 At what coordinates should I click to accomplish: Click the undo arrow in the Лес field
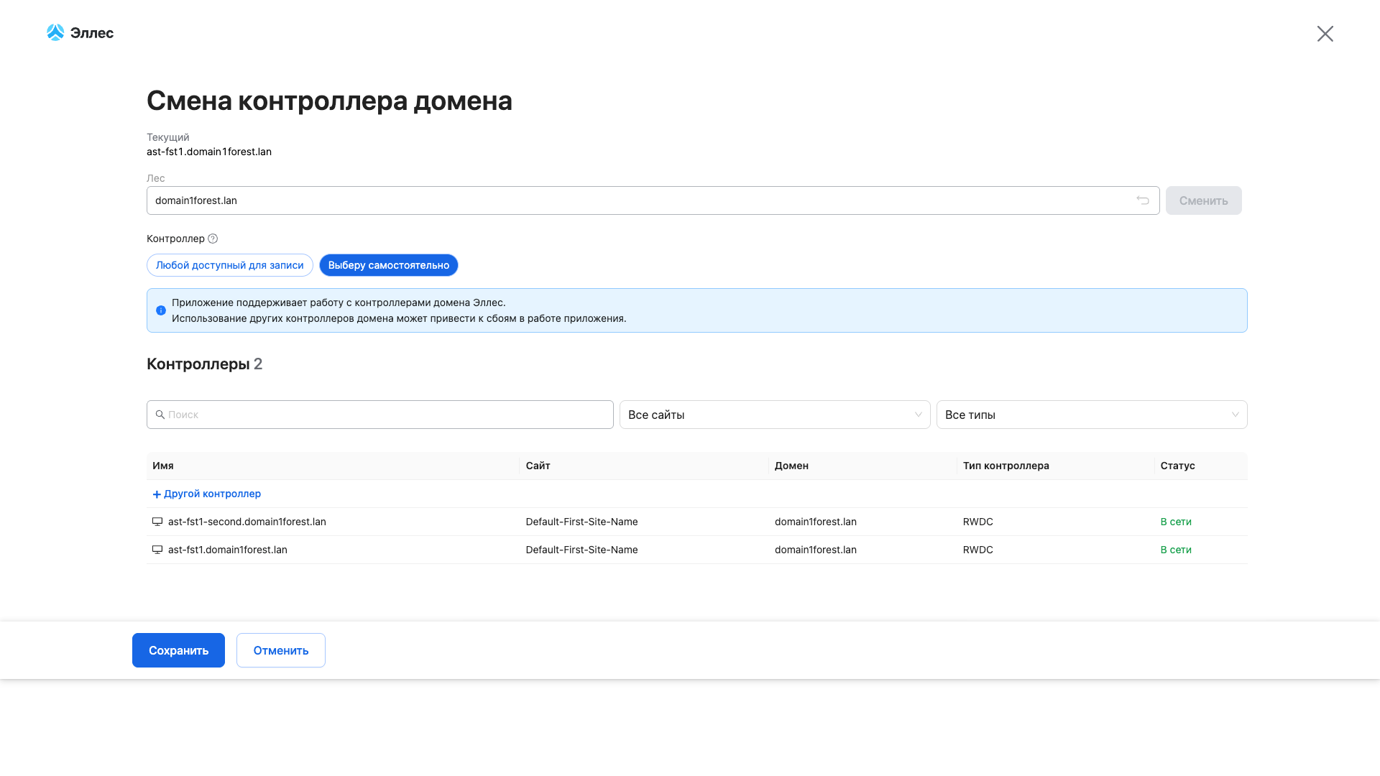1143,200
